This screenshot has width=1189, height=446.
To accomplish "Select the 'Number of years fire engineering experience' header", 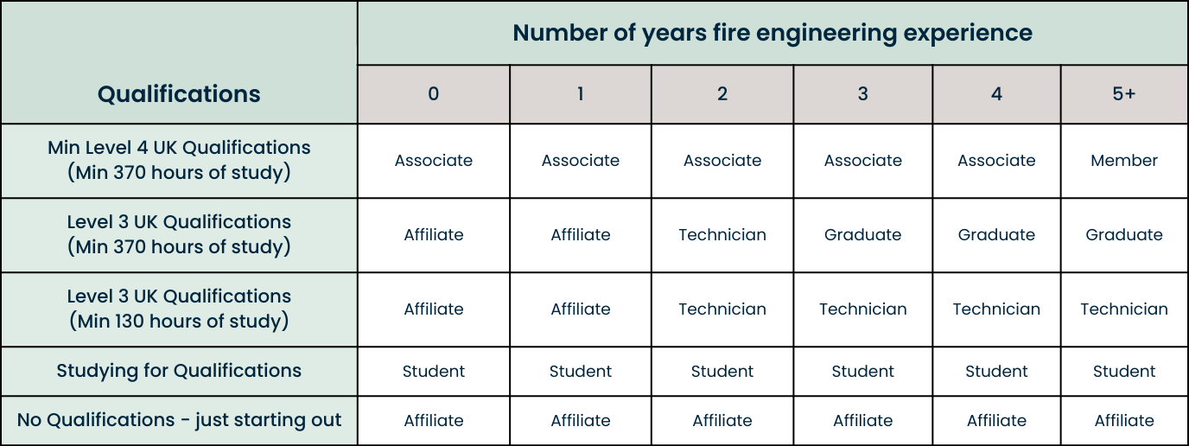I will 773,33.
